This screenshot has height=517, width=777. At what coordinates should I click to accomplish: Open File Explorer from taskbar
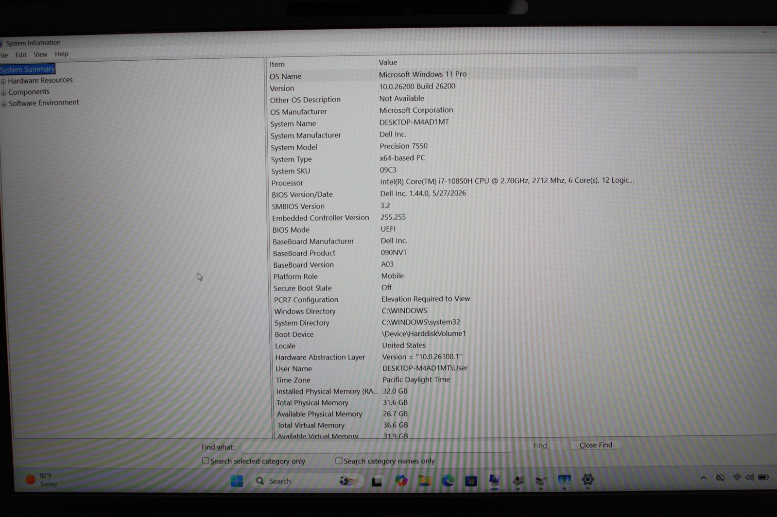click(x=424, y=481)
